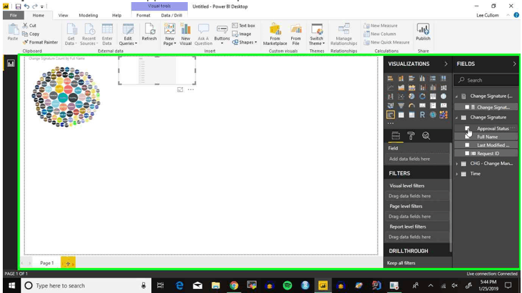The height and width of the screenshot is (293, 522).
Task: Select the Page 1 tab
Action: (46, 263)
